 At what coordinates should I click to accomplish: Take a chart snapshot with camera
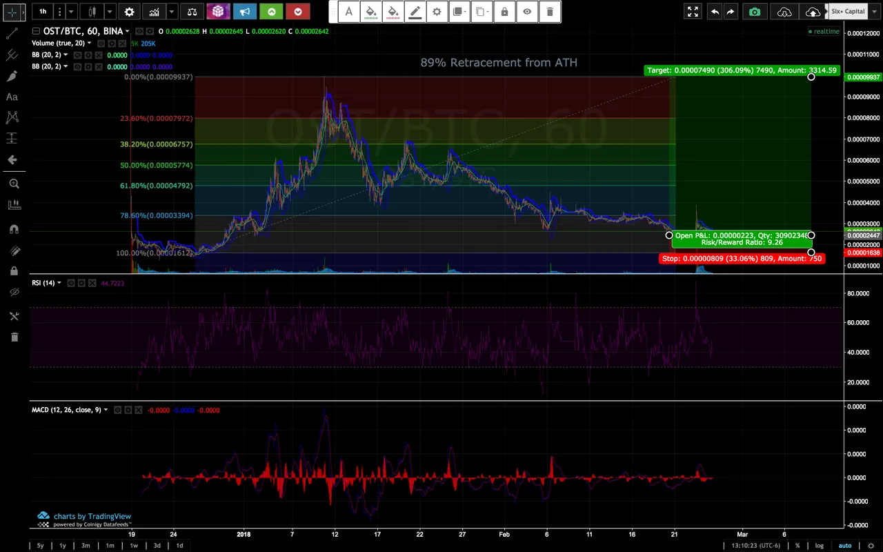755,12
